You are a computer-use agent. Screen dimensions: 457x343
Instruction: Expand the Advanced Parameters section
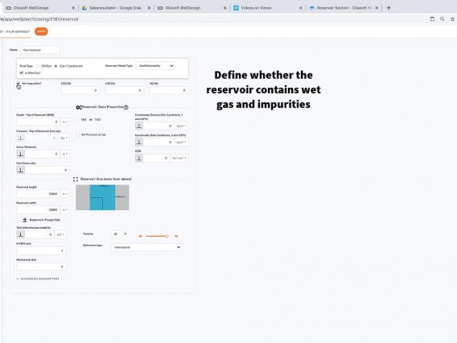(38, 279)
